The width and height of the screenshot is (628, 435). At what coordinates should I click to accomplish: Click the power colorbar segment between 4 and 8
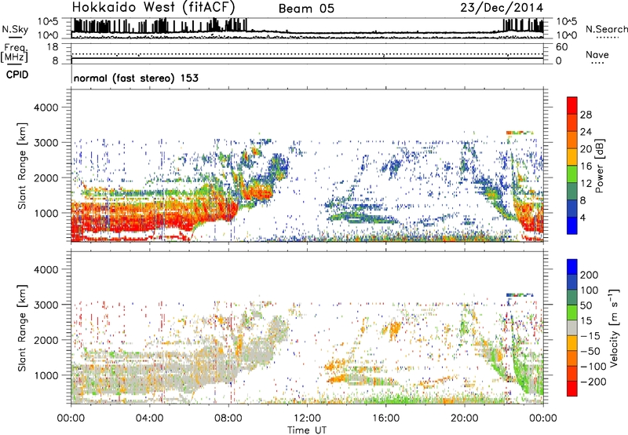point(572,208)
